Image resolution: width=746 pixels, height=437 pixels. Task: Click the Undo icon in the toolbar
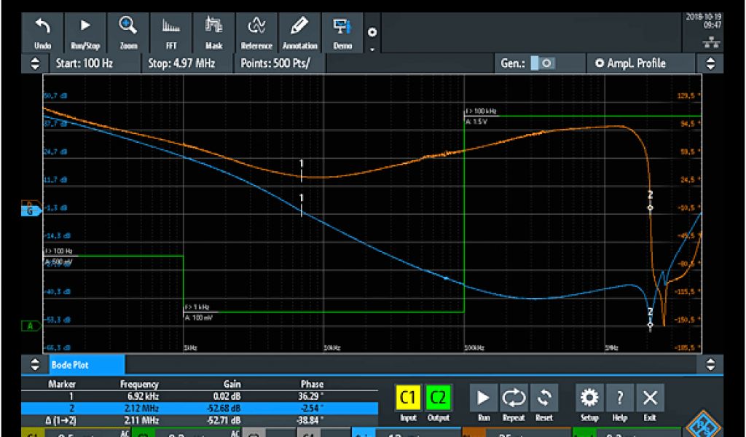[43, 33]
